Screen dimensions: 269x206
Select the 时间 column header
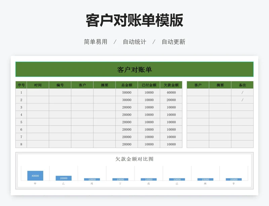38,85
